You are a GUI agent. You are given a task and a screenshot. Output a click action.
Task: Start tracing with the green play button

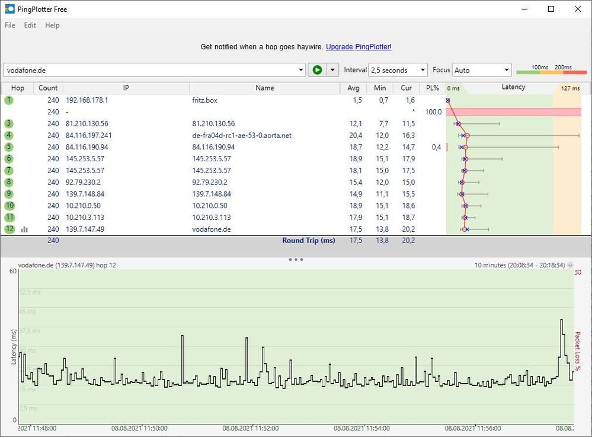coord(317,70)
